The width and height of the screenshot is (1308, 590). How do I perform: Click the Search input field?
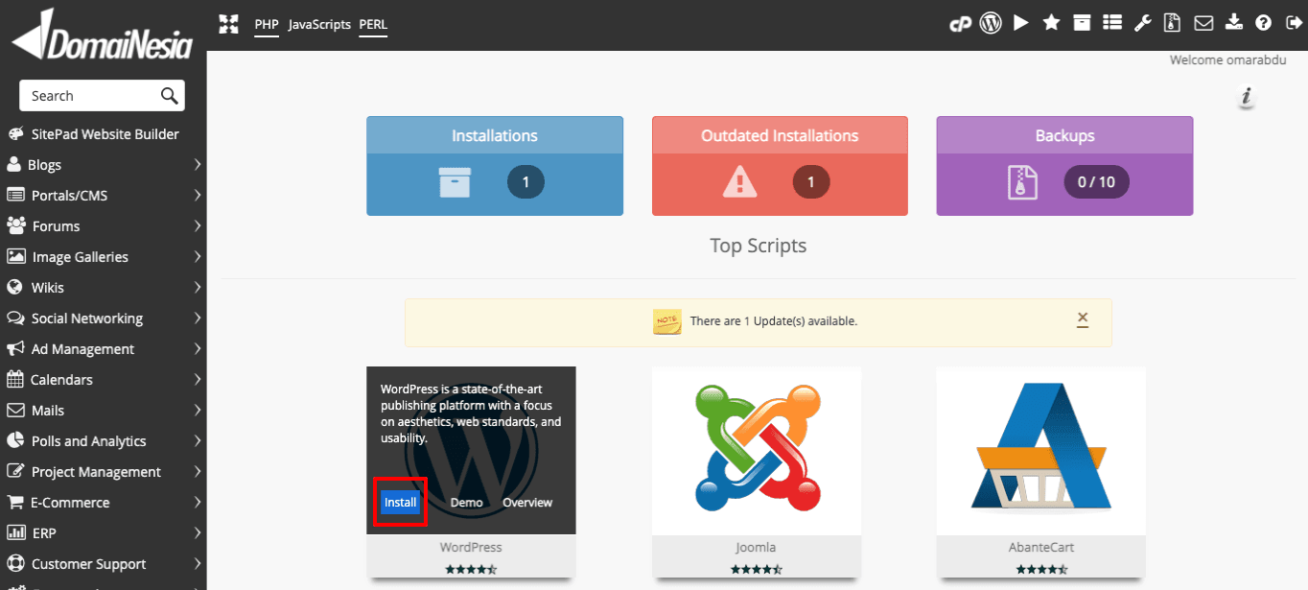(91, 96)
